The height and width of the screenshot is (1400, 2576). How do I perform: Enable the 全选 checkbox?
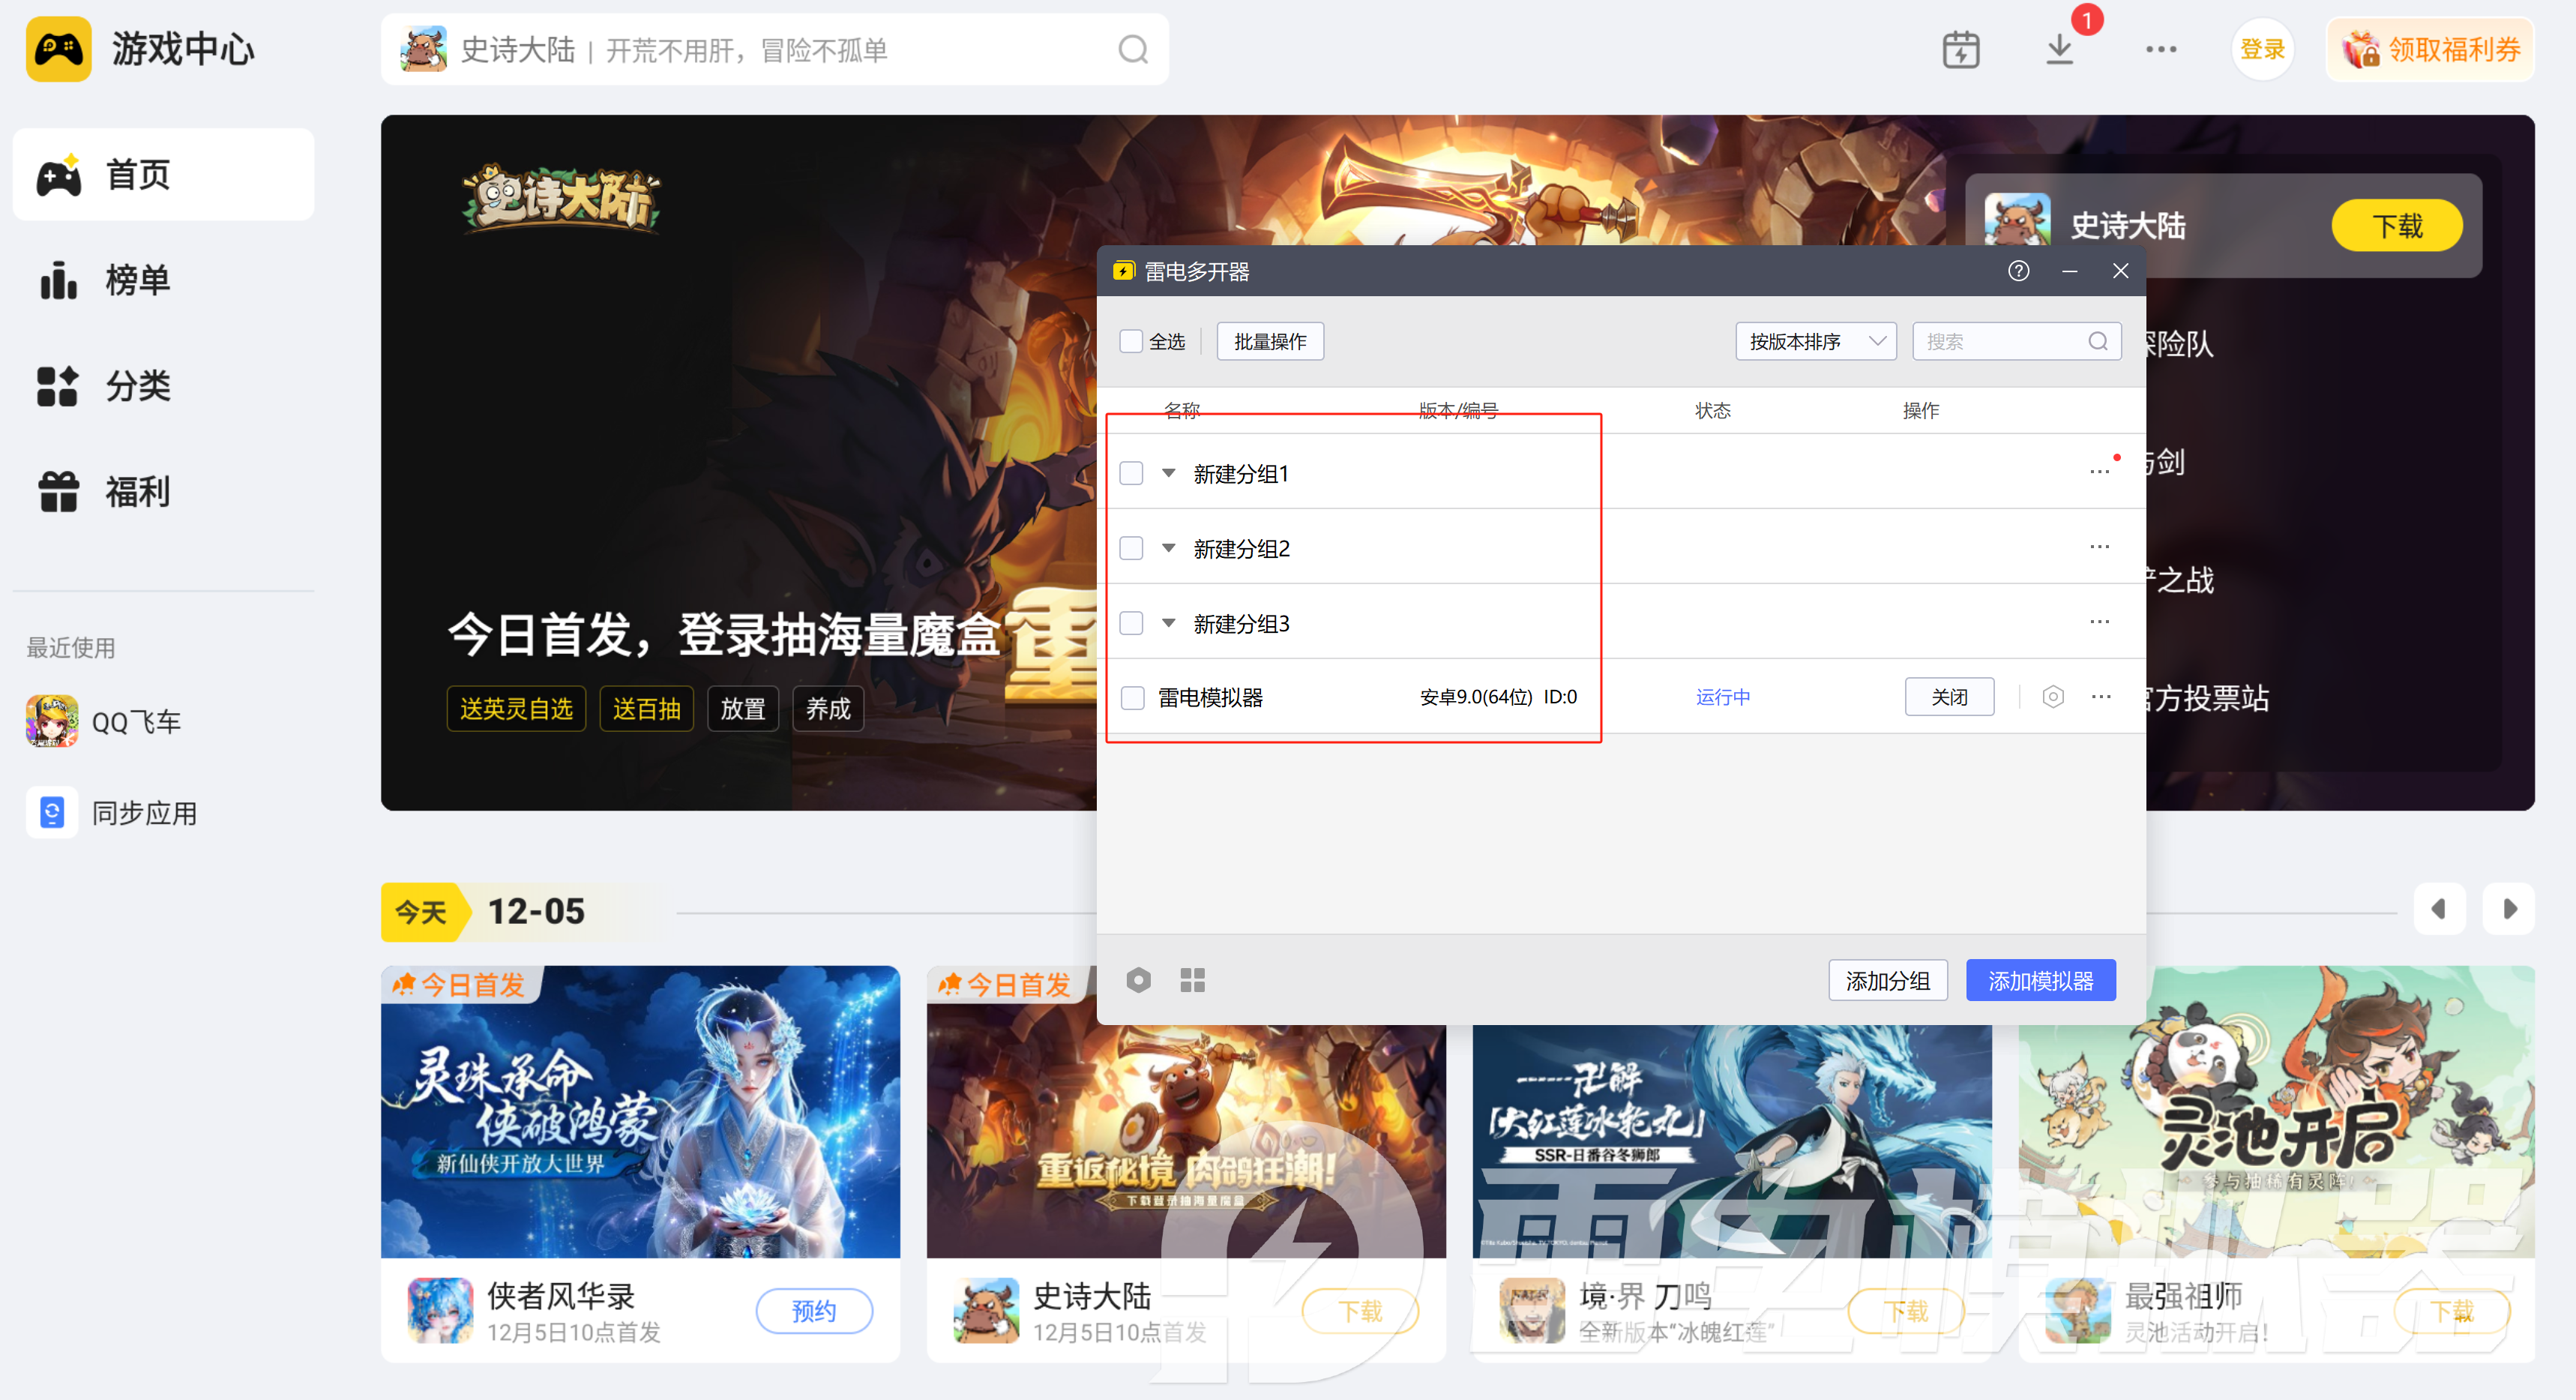pyautogui.click(x=1130, y=341)
